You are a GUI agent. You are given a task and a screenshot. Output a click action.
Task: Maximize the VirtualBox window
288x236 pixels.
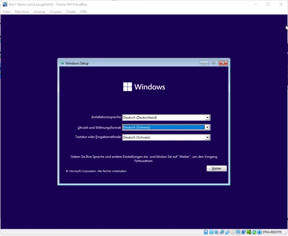pyautogui.click(x=268, y=4)
